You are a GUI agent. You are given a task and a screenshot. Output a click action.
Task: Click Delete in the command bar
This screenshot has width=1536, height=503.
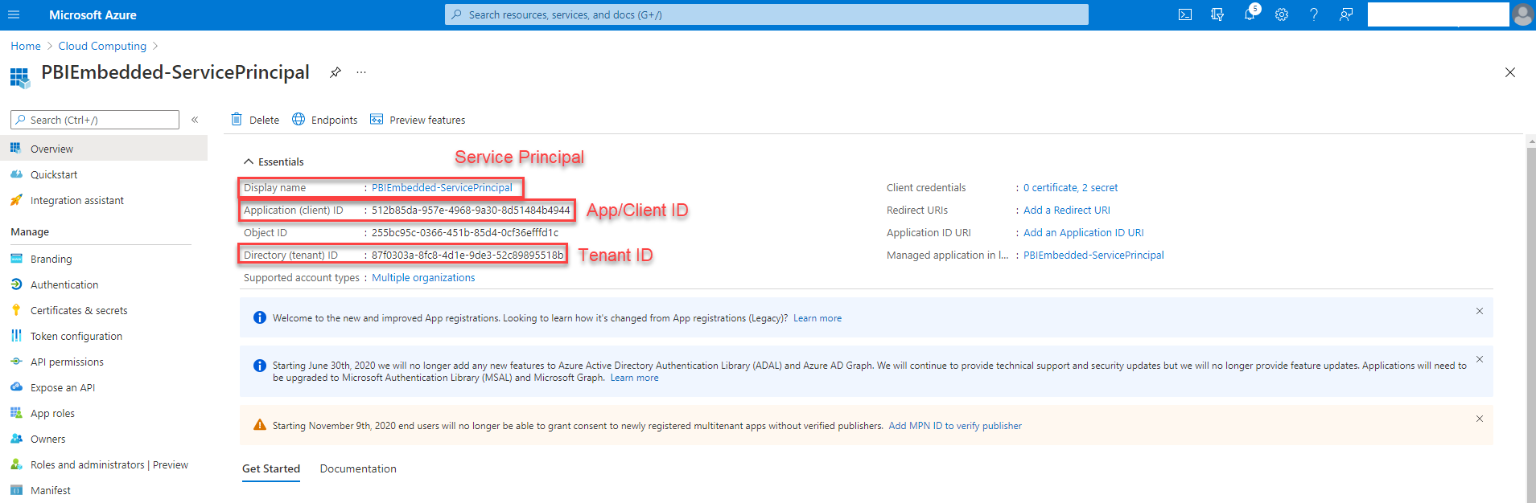255,120
